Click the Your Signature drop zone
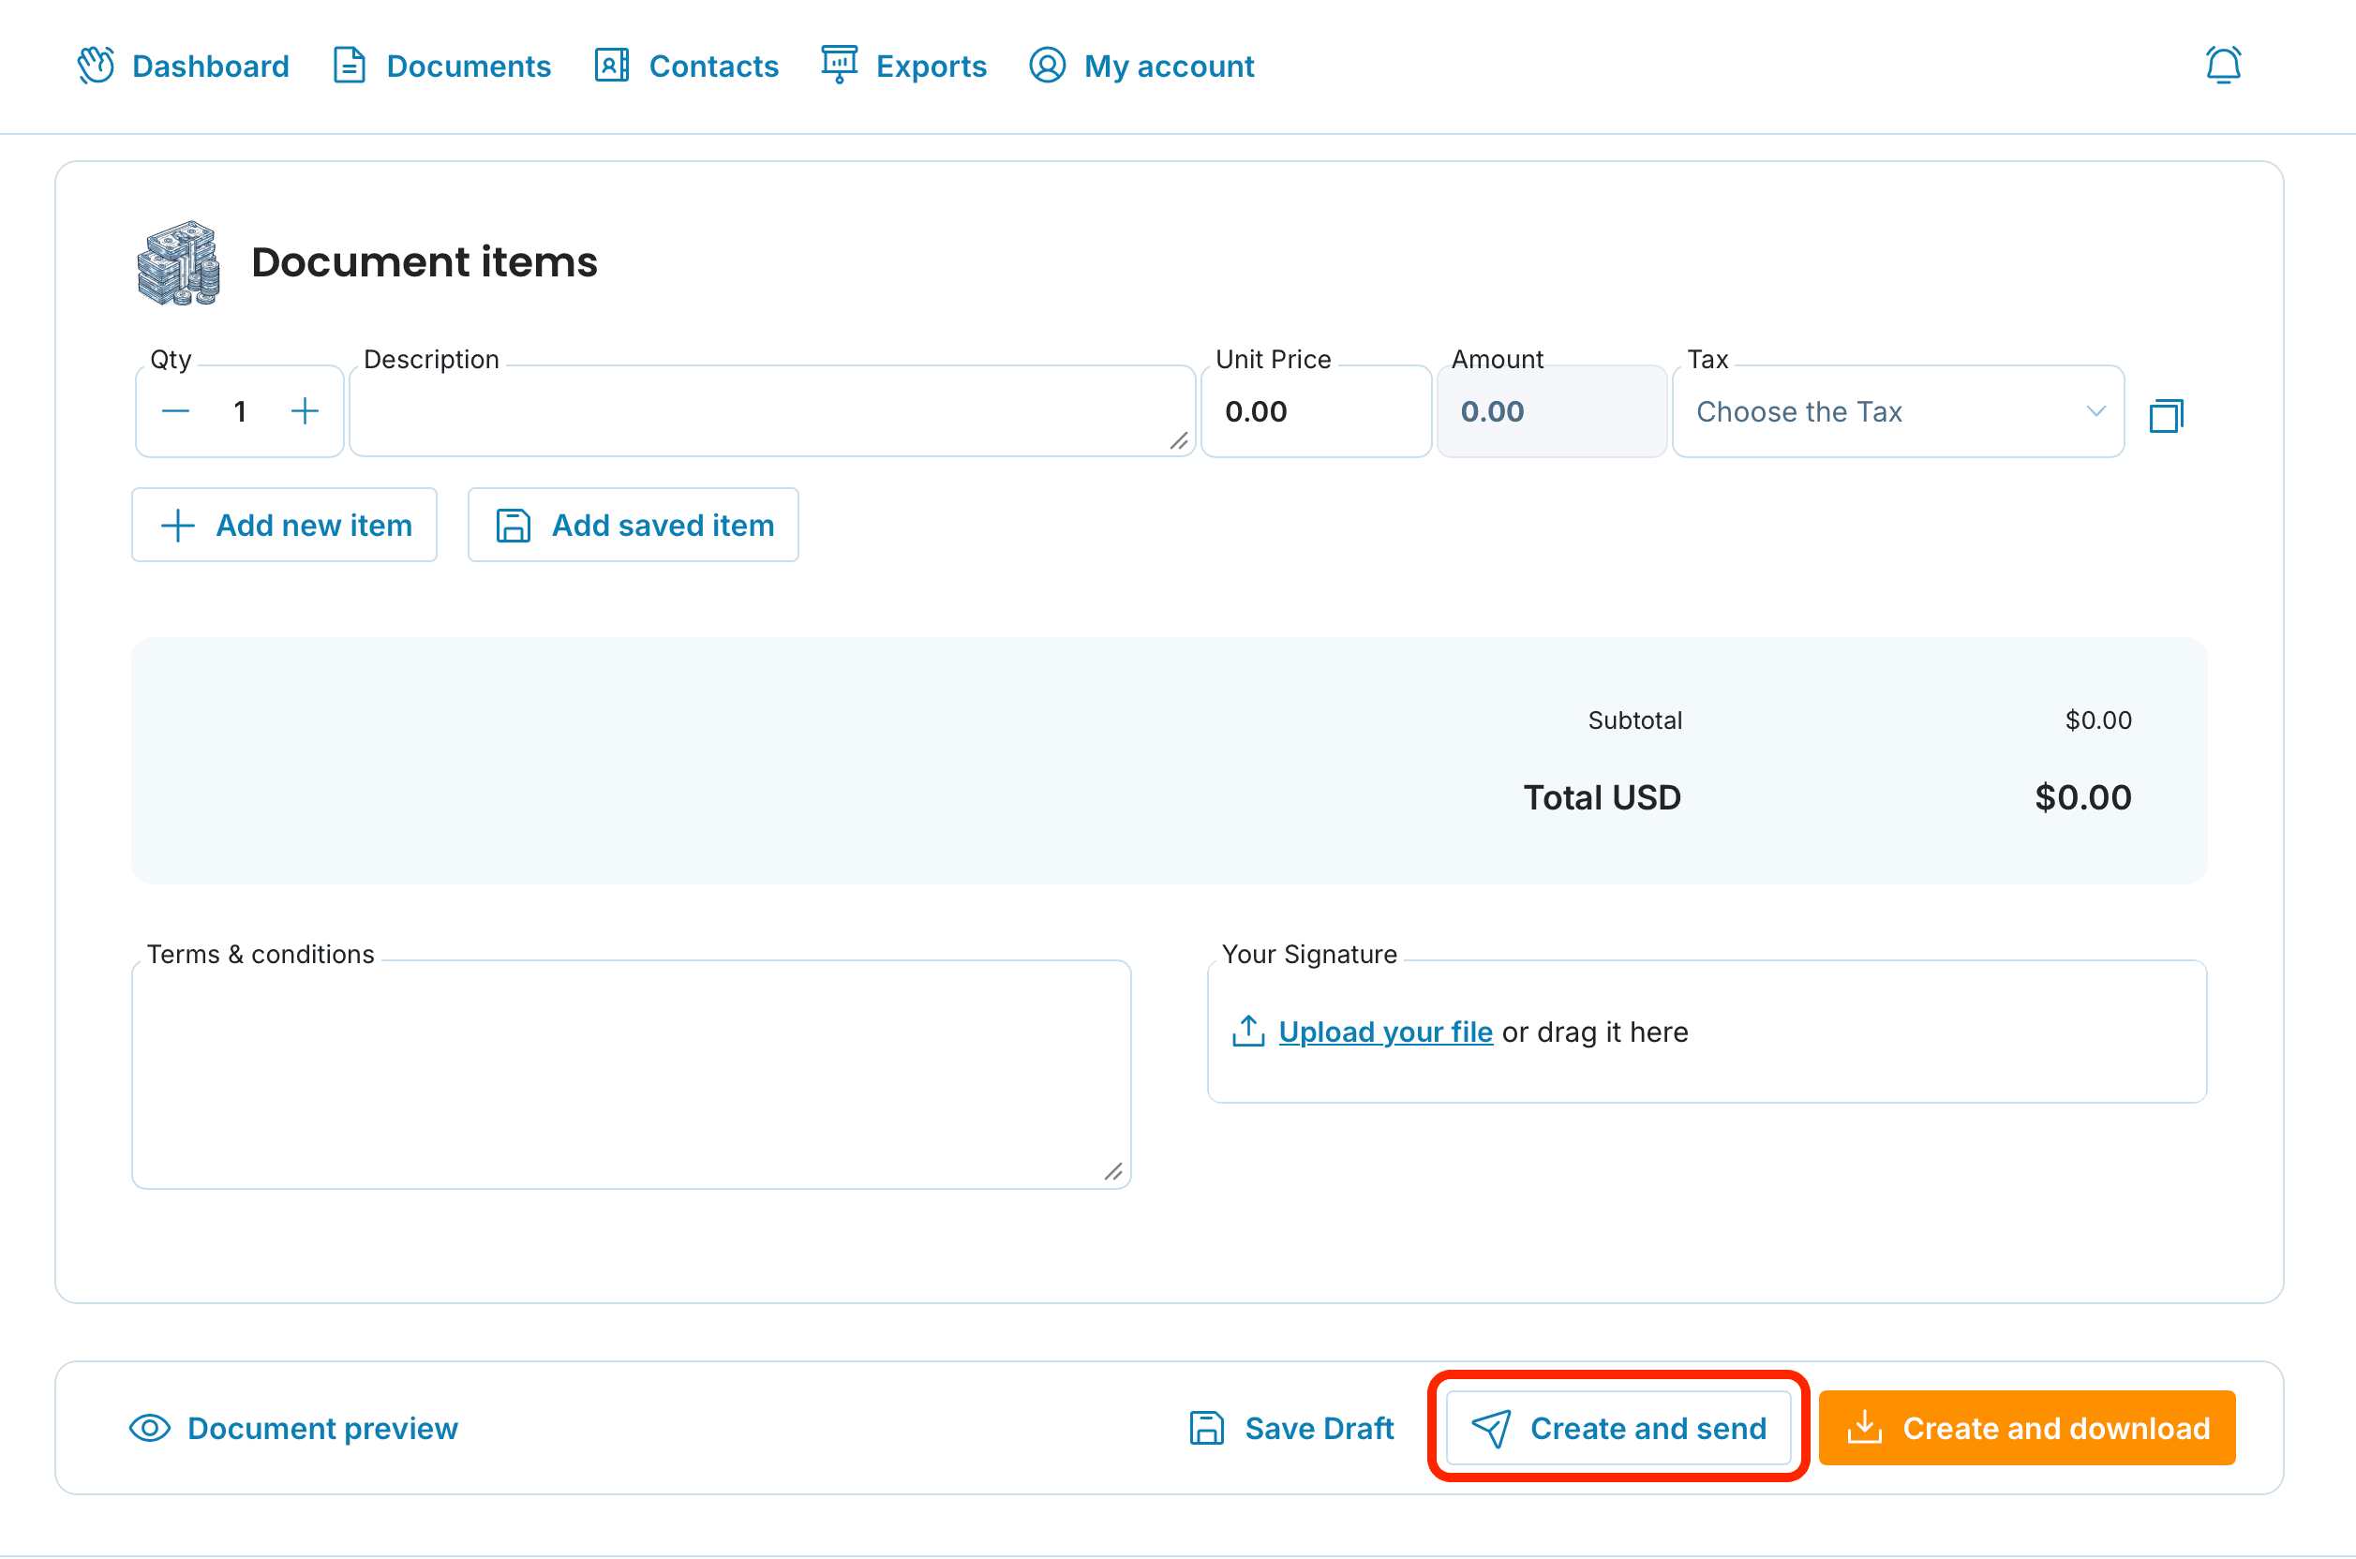The width and height of the screenshot is (2356, 1559). [1707, 1031]
